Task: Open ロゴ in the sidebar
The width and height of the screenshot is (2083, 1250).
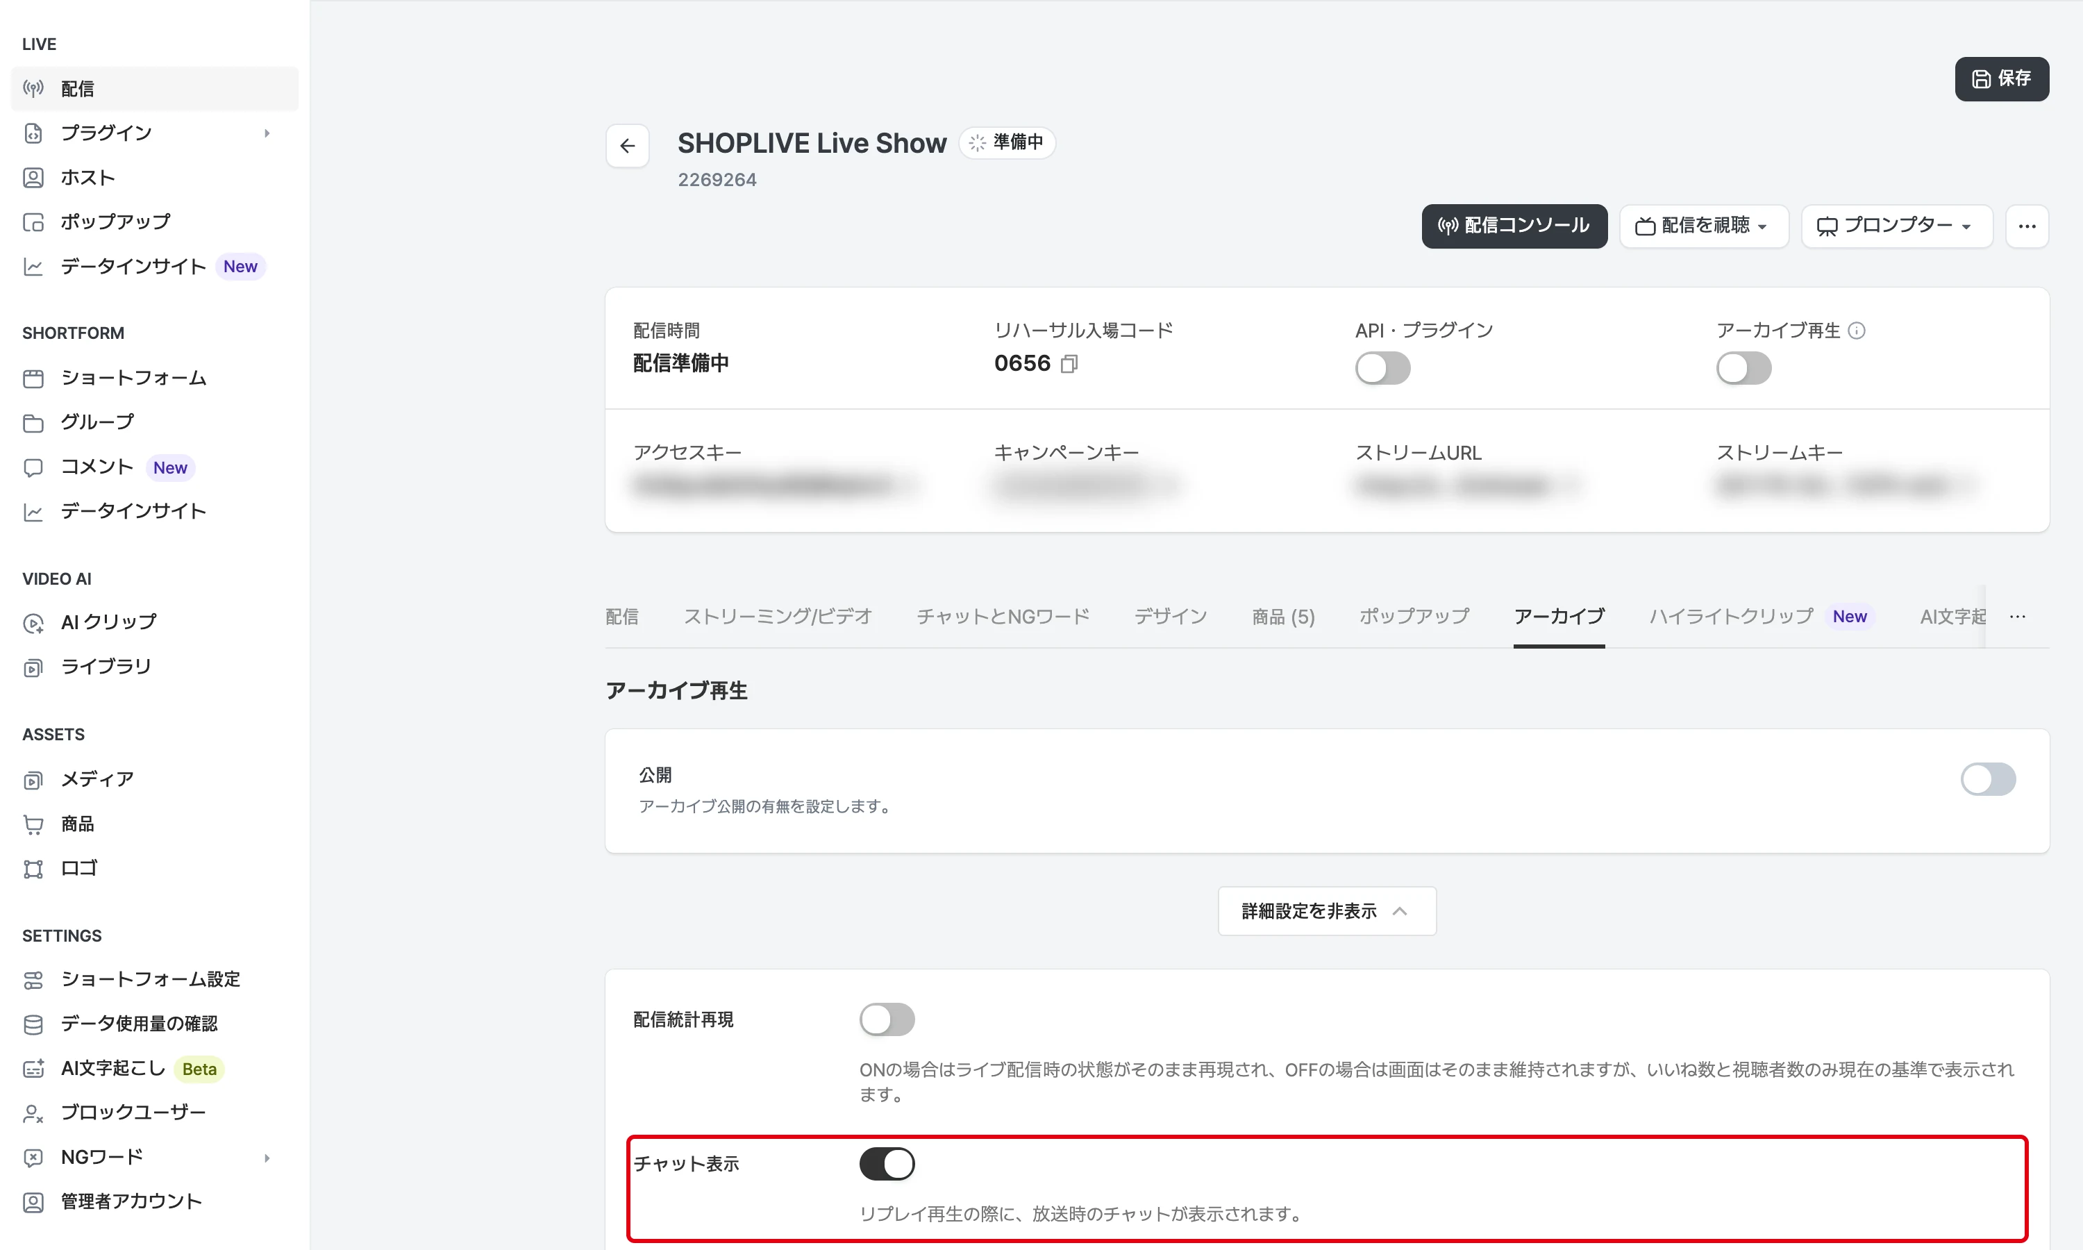Action: 154,869
